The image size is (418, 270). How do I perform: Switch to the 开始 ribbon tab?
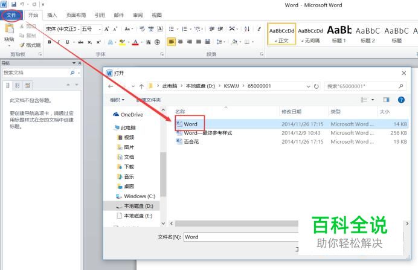(x=33, y=15)
